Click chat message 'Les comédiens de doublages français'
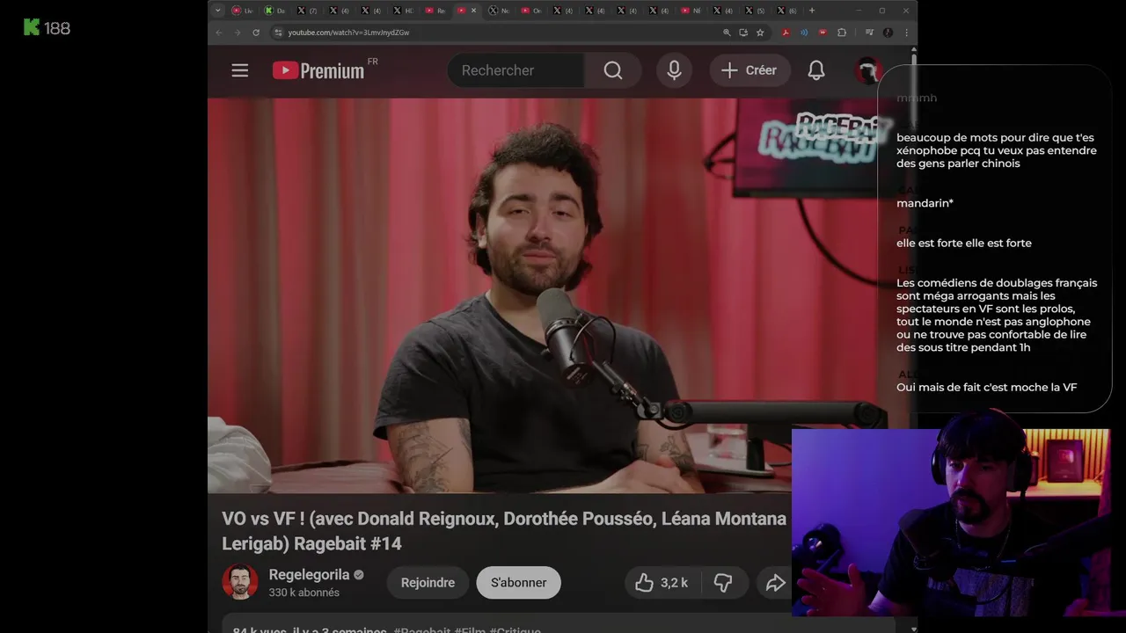This screenshot has width=1126, height=633. click(997, 315)
